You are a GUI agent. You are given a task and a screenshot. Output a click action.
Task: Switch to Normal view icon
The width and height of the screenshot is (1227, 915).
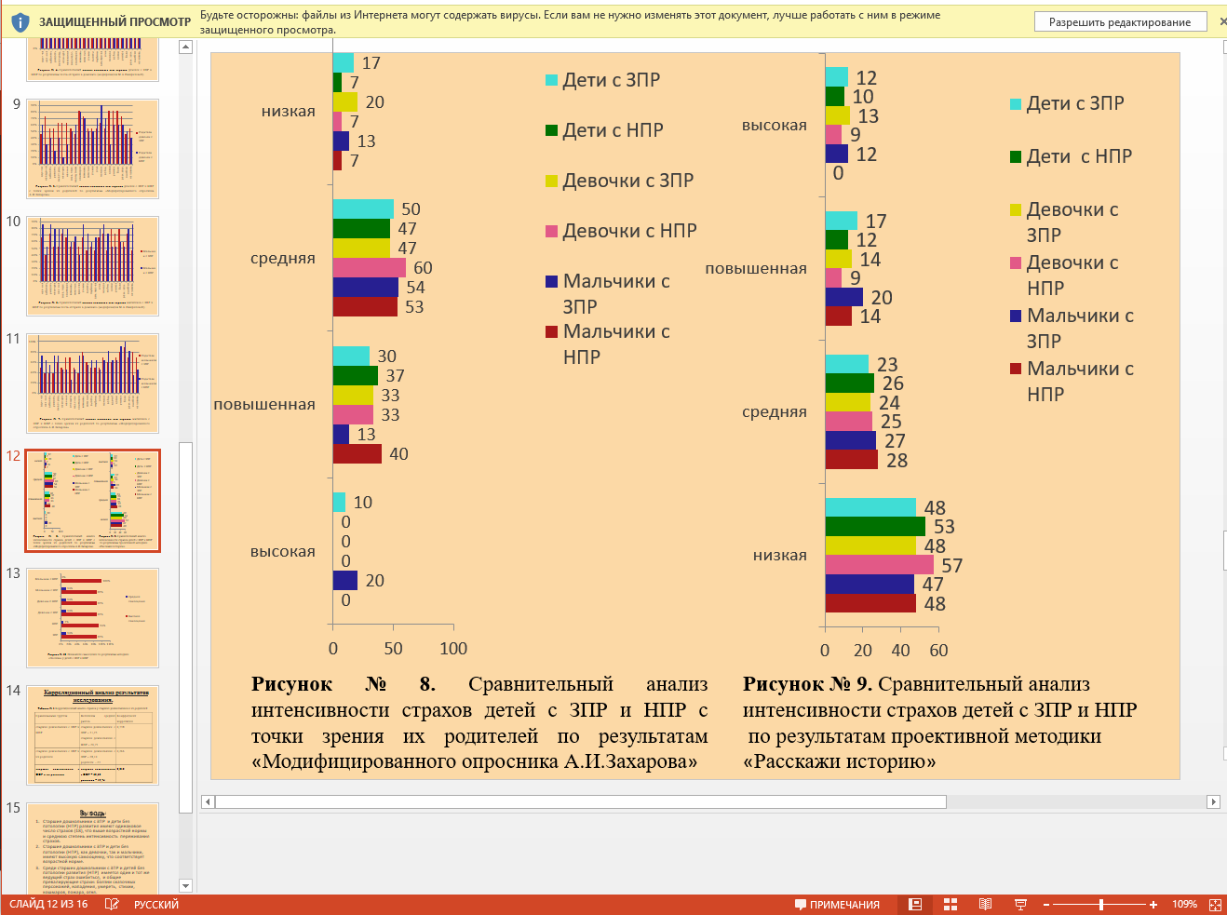tap(915, 904)
